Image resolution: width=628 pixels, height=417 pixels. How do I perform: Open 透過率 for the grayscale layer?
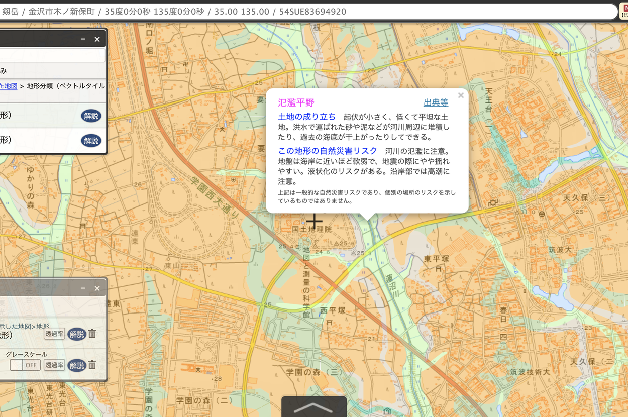click(54, 365)
